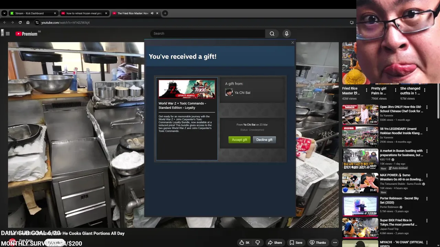Open Ya Chi Bai's avatar
The image size is (440, 247).
pos(229,92)
